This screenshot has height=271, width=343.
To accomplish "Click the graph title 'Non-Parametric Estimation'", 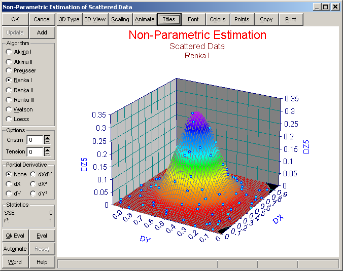I will [x=197, y=35].
